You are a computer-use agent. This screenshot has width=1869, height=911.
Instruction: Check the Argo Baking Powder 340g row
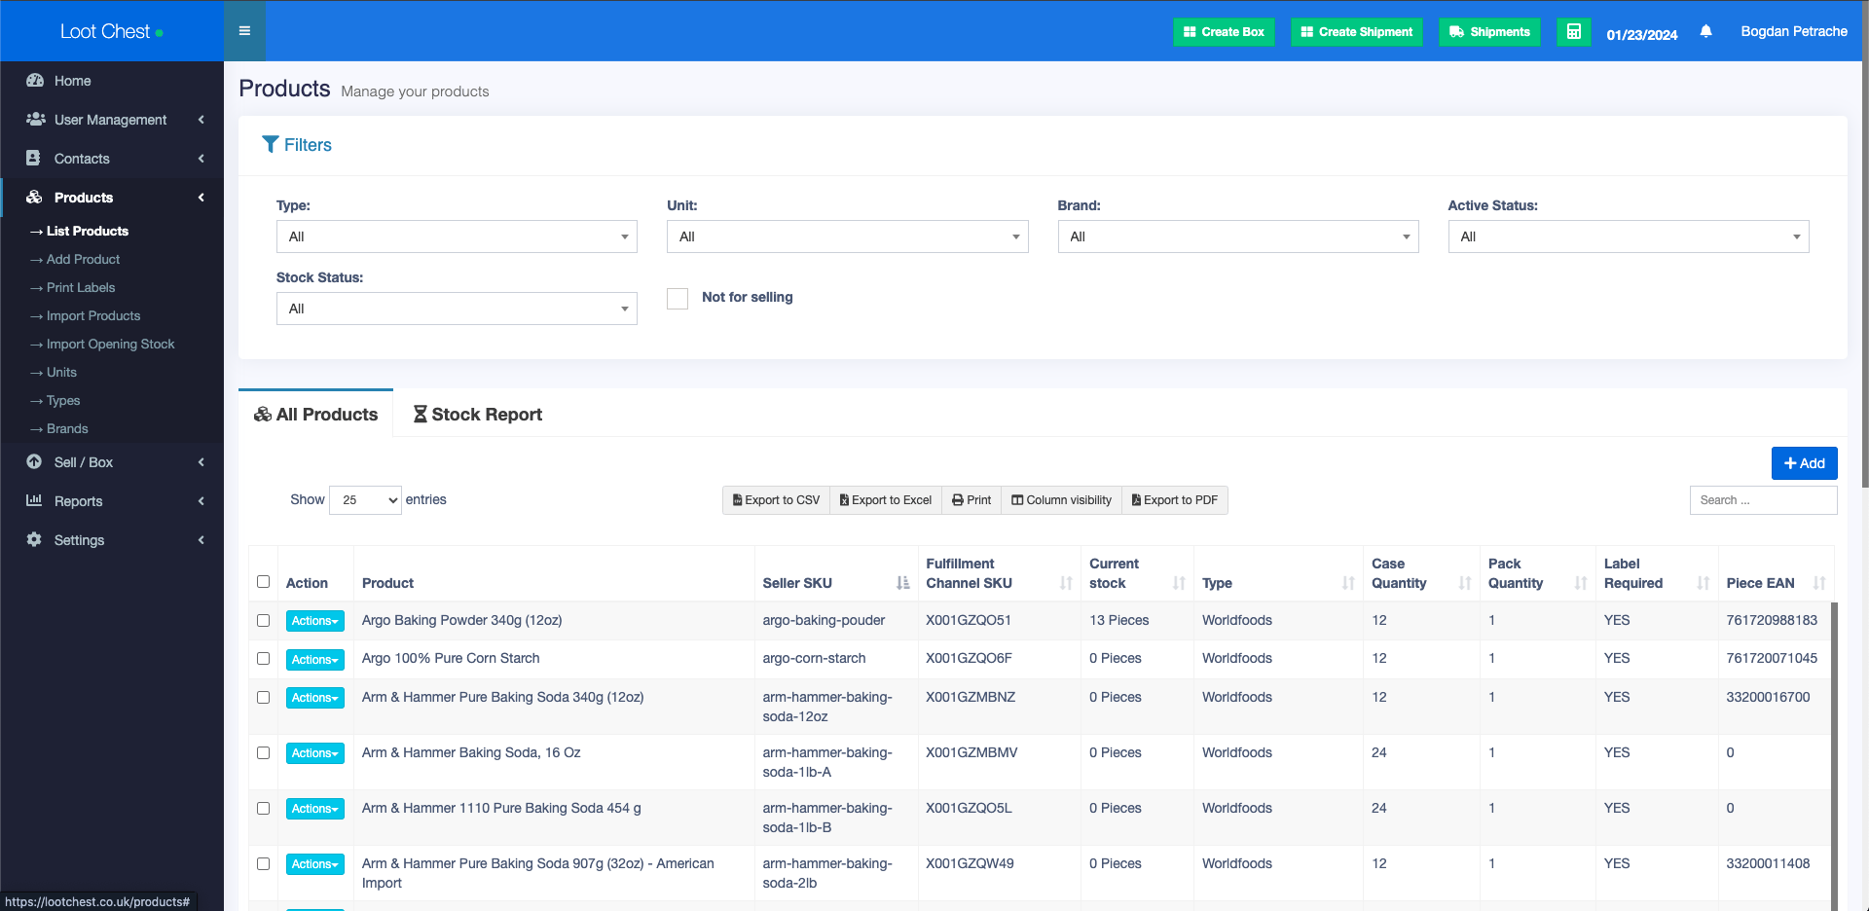263,620
